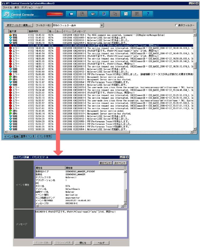Click the yellow warning icon in the 警告 row
Image resolution: width=200 pixels, height=247 pixels.
click(10, 35)
